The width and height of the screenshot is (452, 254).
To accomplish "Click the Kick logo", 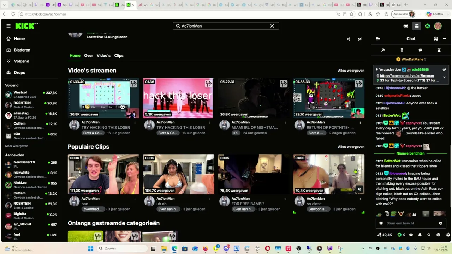I will pyautogui.click(x=27, y=26).
